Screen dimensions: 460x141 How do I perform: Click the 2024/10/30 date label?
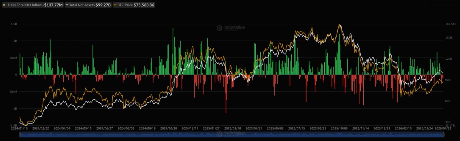[169, 128]
